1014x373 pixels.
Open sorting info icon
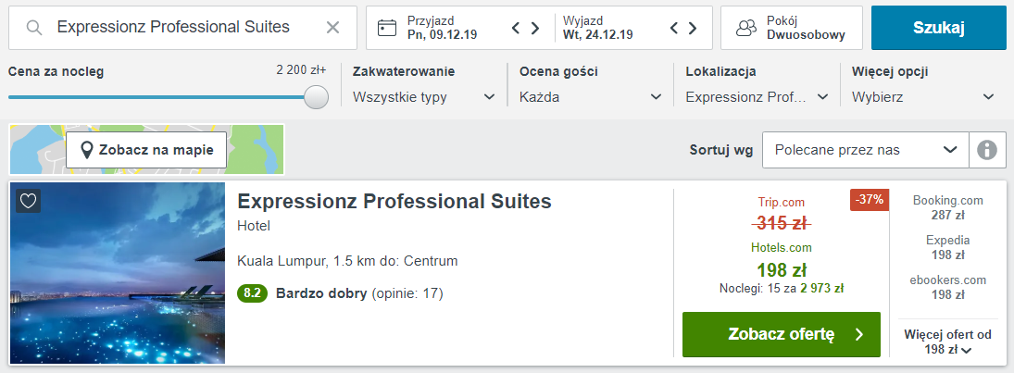(x=987, y=150)
